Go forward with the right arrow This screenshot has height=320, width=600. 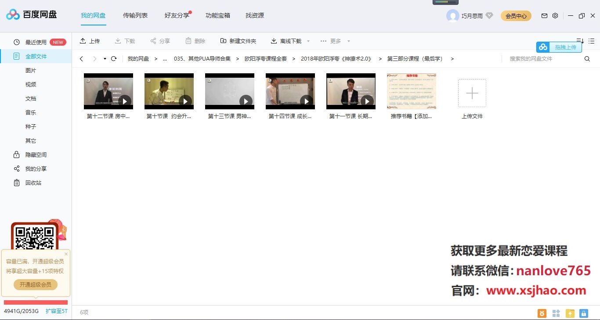pos(94,59)
